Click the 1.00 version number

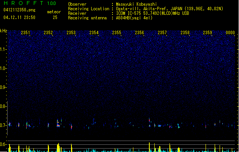pos(52,3)
